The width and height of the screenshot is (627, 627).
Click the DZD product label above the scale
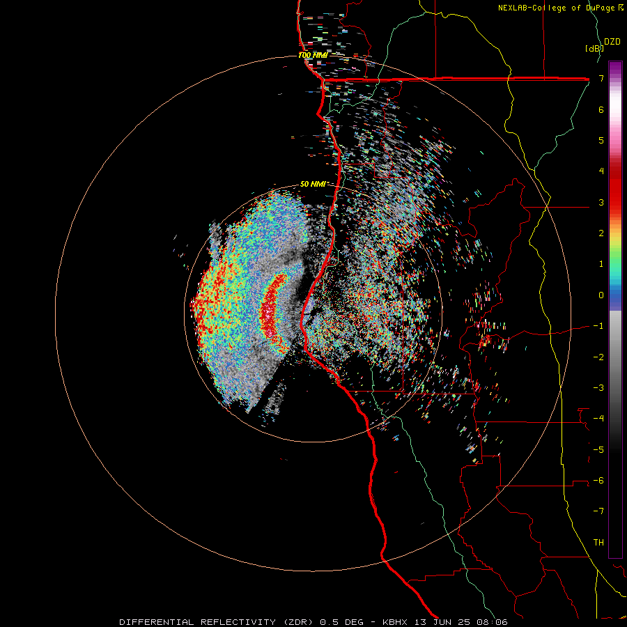coord(612,42)
